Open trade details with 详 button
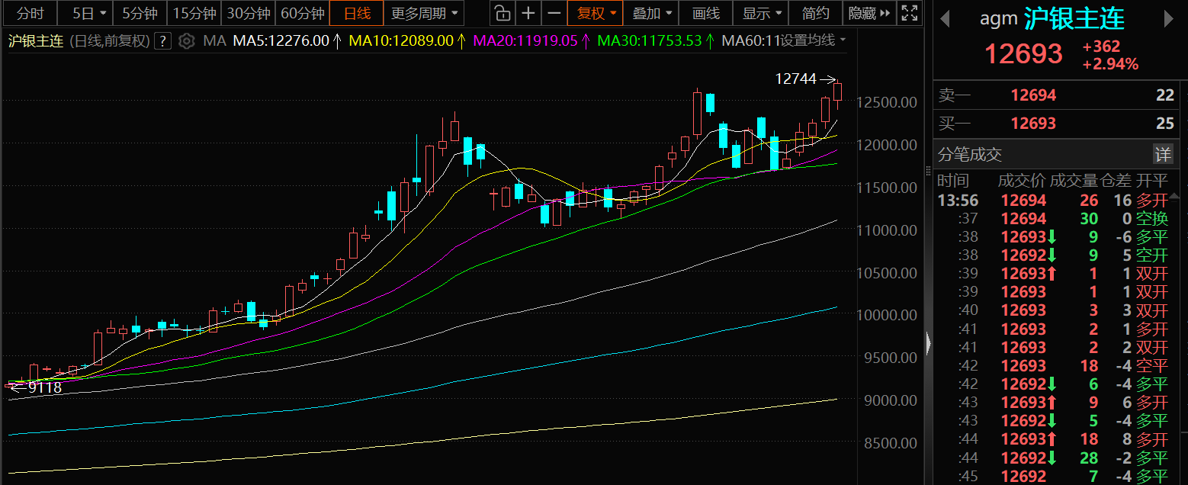 click(1162, 155)
